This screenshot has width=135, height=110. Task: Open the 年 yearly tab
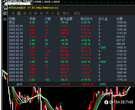(41, 13)
